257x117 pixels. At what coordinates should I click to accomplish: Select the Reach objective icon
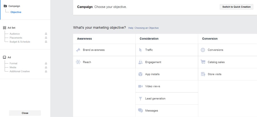point(78,62)
